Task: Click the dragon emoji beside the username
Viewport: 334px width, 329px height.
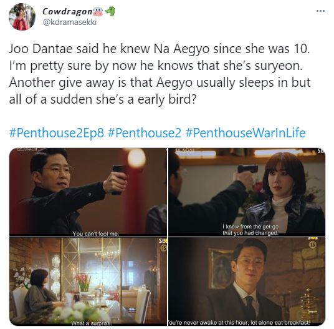Action: 110,11
